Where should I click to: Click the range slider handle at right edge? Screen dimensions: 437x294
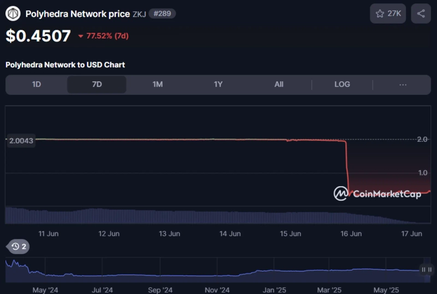426,269
